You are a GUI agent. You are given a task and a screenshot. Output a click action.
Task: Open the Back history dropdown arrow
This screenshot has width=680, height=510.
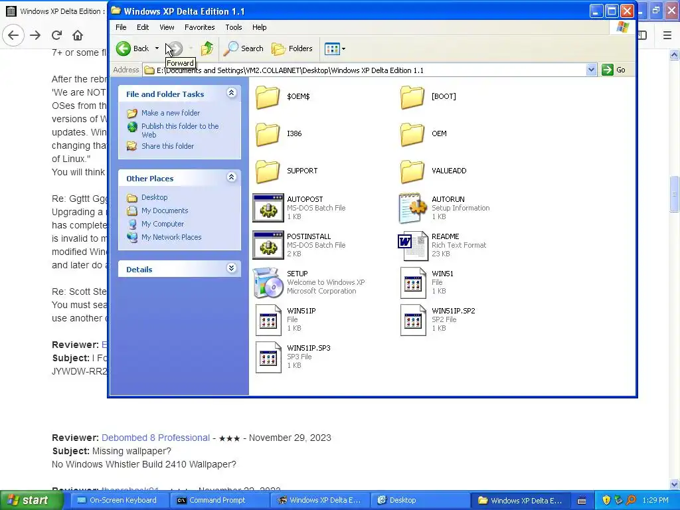[157, 48]
